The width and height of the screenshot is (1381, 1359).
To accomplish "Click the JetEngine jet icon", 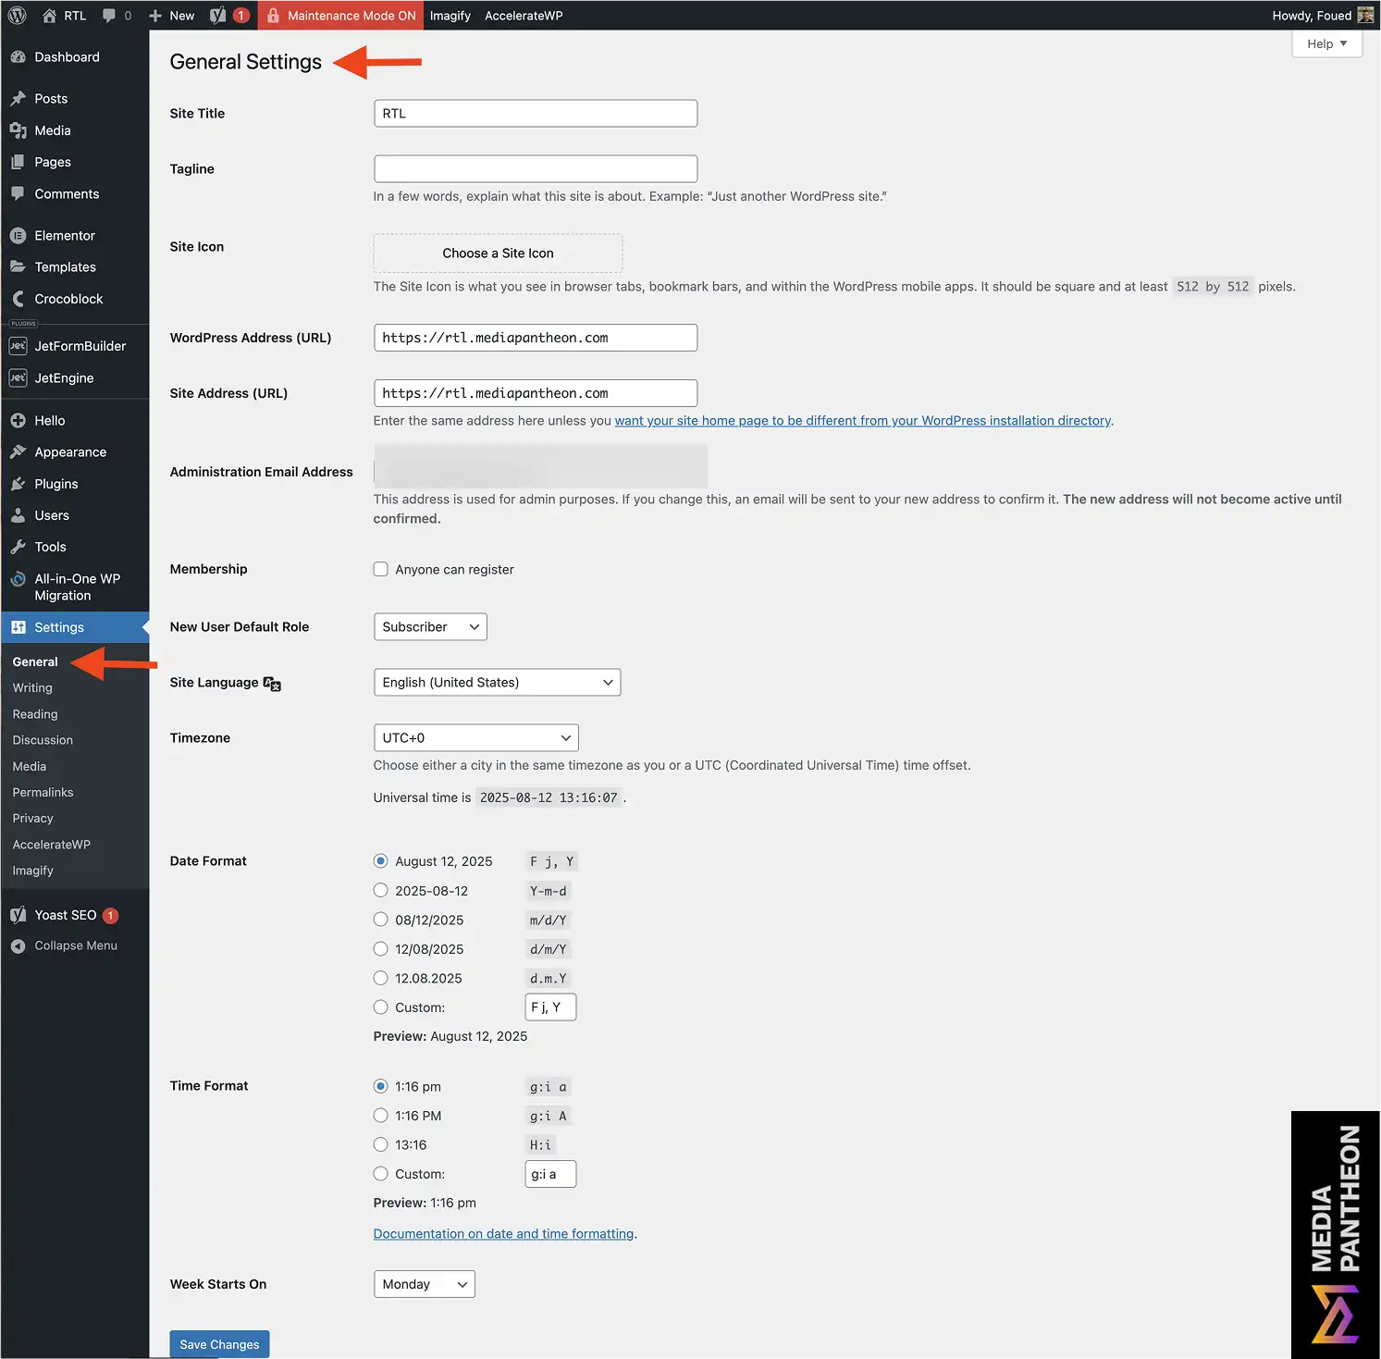I will point(18,377).
